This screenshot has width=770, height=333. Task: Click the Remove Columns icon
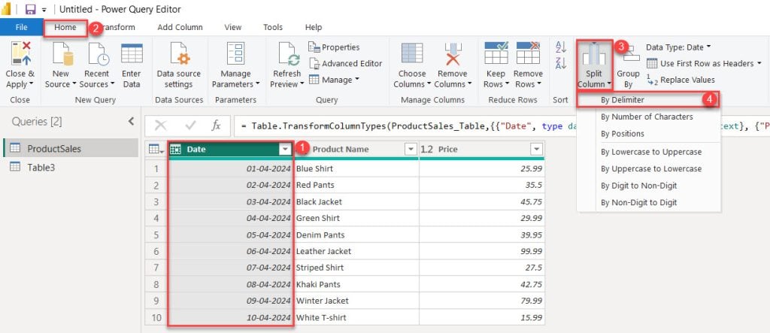click(x=452, y=53)
